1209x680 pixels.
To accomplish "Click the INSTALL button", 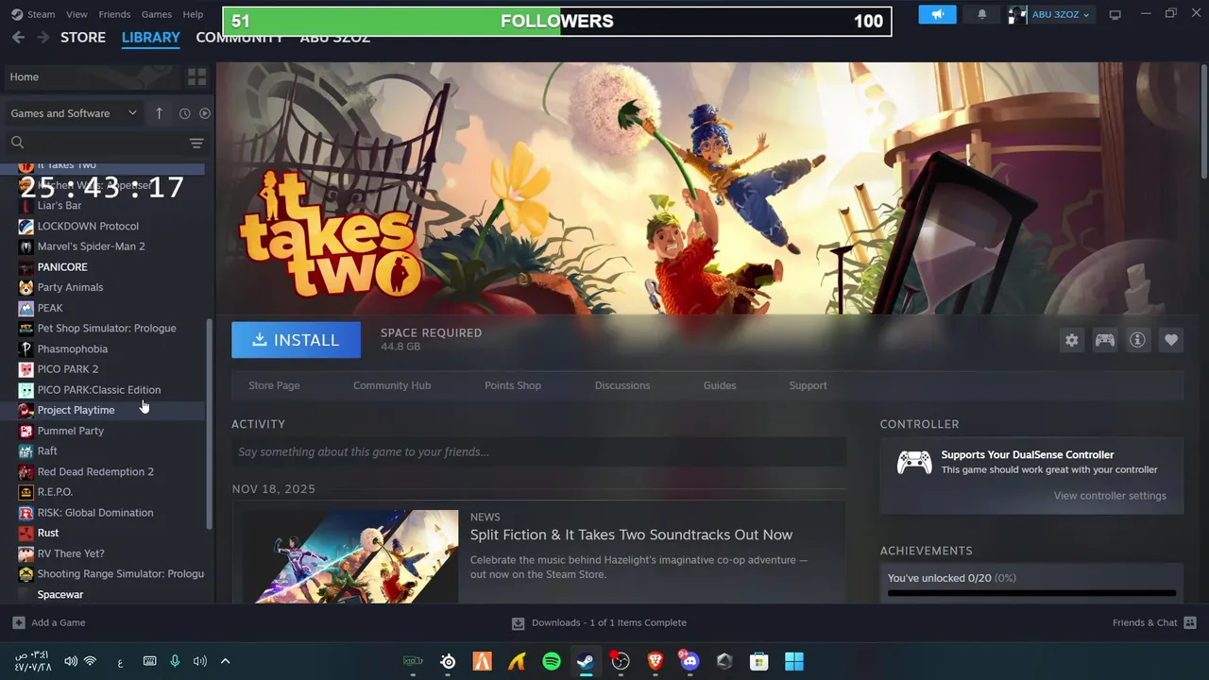I will (x=296, y=340).
